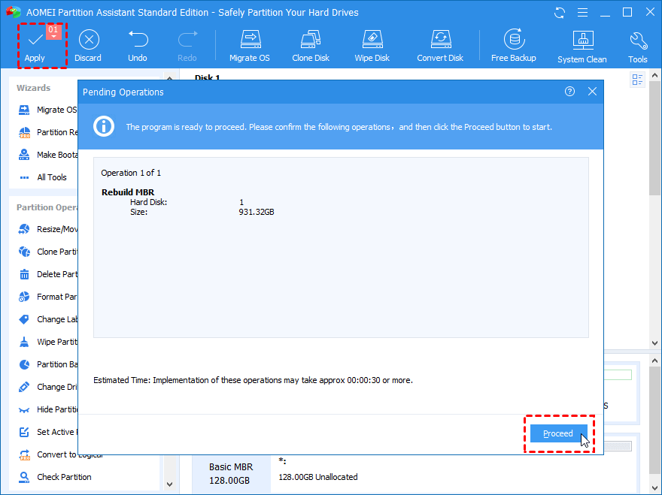Viewport: 662px width, 495px height.
Task: Close the Pending Operations dialog
Action: tap(592, 92)
